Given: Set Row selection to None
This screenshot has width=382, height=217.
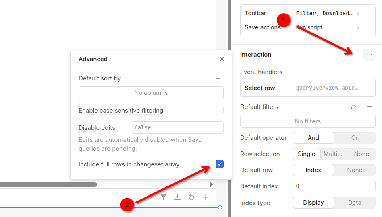Looking at the screenshot, I should click(x=361, y=154).
